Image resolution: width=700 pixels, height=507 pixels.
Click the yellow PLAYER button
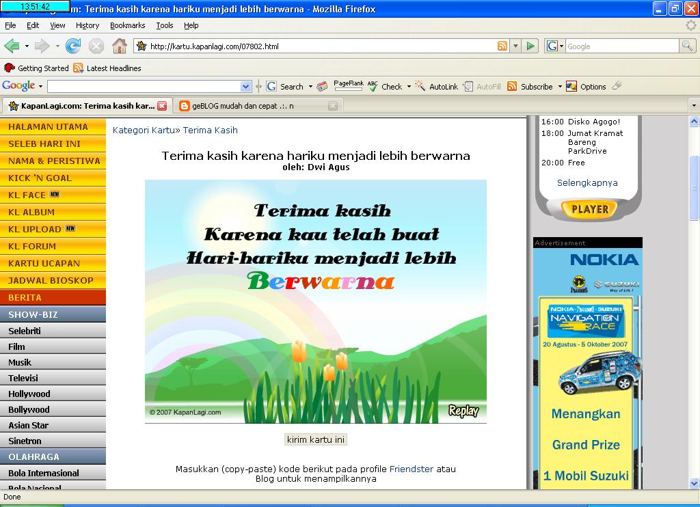(x=589, y=209)
